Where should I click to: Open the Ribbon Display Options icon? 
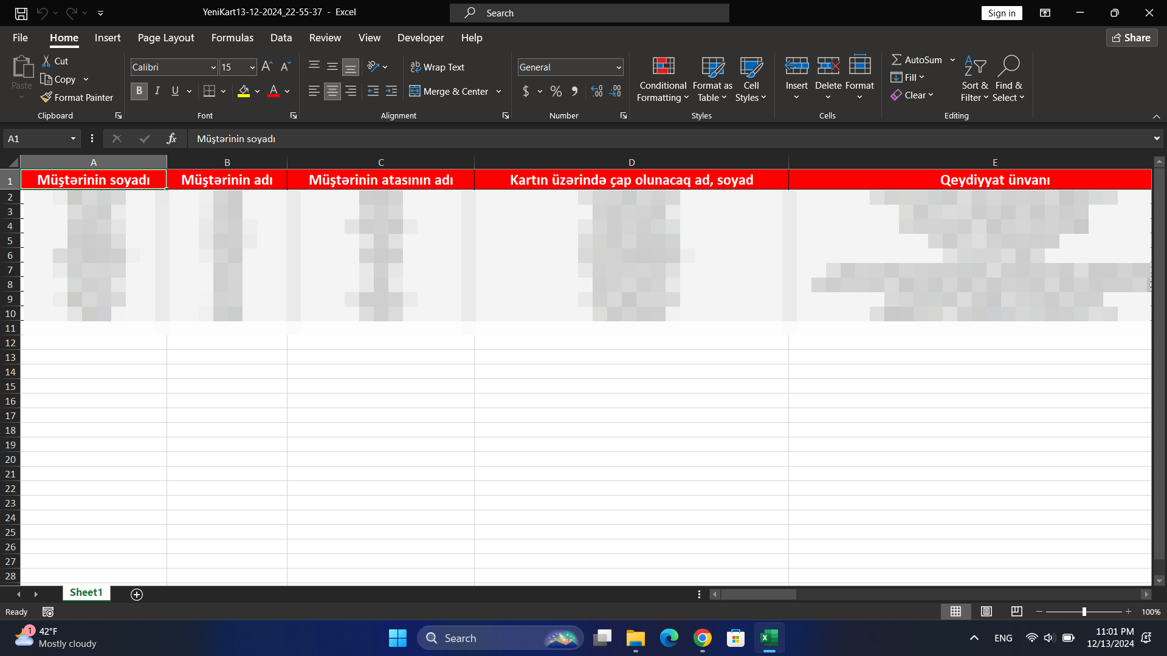(x=1045, y=13)
